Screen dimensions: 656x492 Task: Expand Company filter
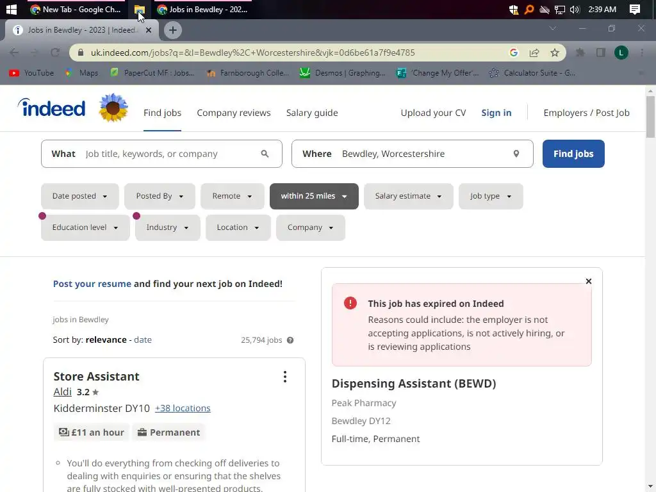pos(311,227)
